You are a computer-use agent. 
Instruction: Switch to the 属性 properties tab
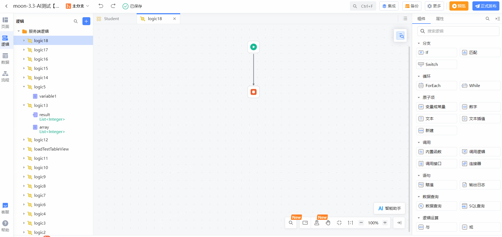tap(440, 19)
